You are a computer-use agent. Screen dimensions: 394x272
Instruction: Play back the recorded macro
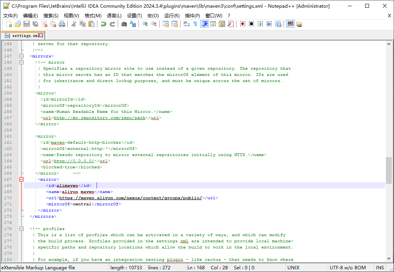pyautogui.click(x=260, y=24)
